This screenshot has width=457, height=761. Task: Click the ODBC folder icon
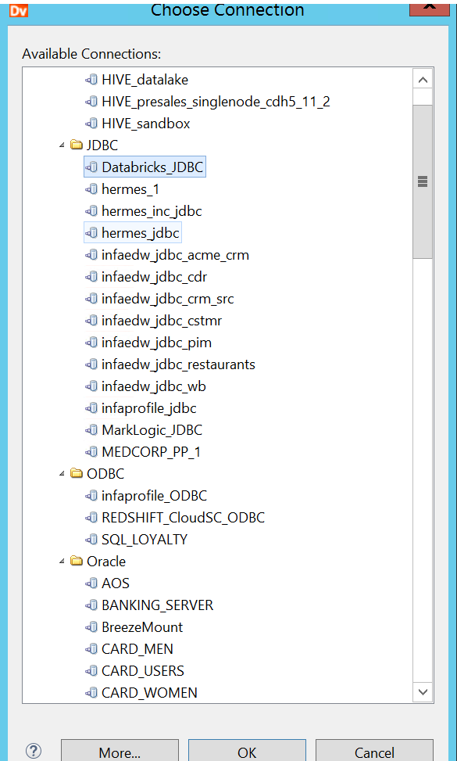[x=77, y=474]
